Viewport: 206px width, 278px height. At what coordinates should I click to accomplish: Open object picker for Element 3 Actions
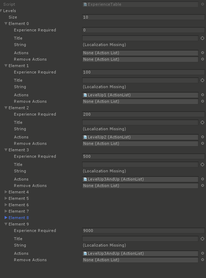click(x=202, y=179)
